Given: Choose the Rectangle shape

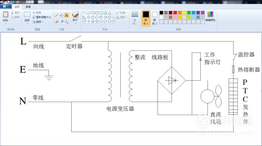Looking at the screenshot, I should (x=97, y=13).
